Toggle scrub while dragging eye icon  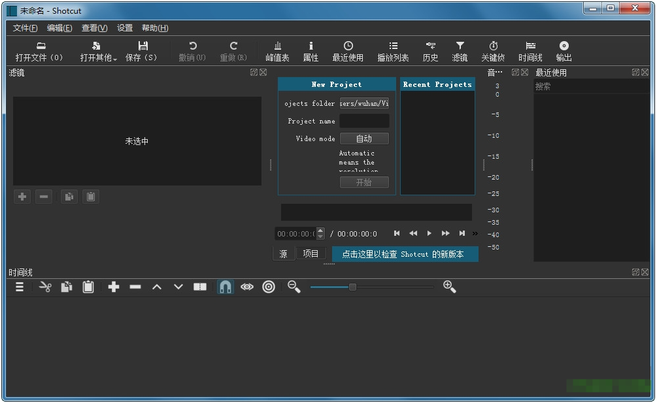tap(247, 287)
